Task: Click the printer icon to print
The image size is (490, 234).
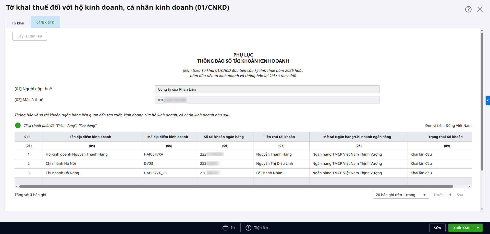Action: point(225,228)
